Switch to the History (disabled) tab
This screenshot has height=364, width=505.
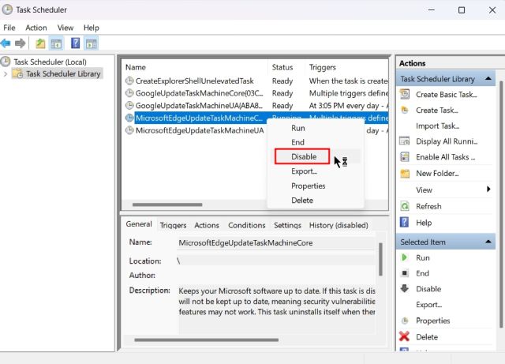click(x=339, y=225)
